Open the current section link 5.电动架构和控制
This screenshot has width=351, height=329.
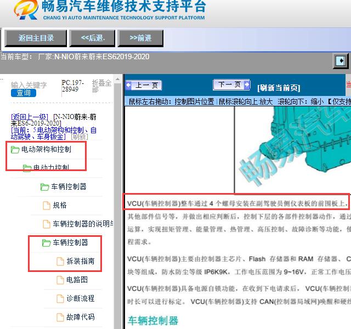click(54, 133)
